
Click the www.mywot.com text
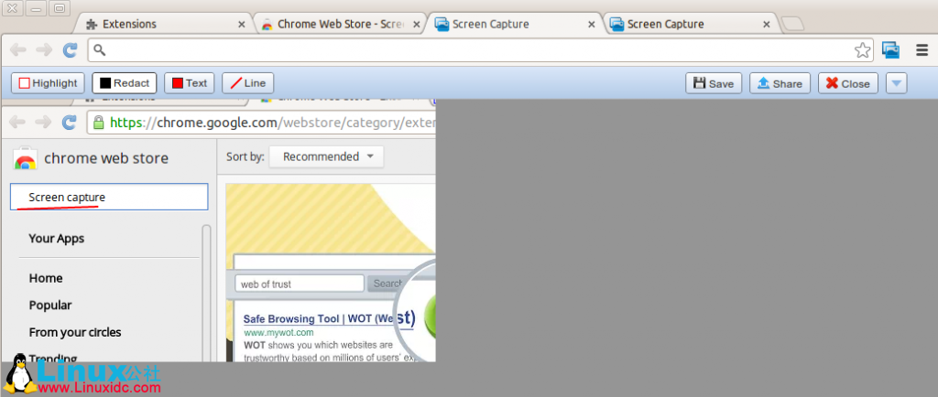tap(278, 333)
